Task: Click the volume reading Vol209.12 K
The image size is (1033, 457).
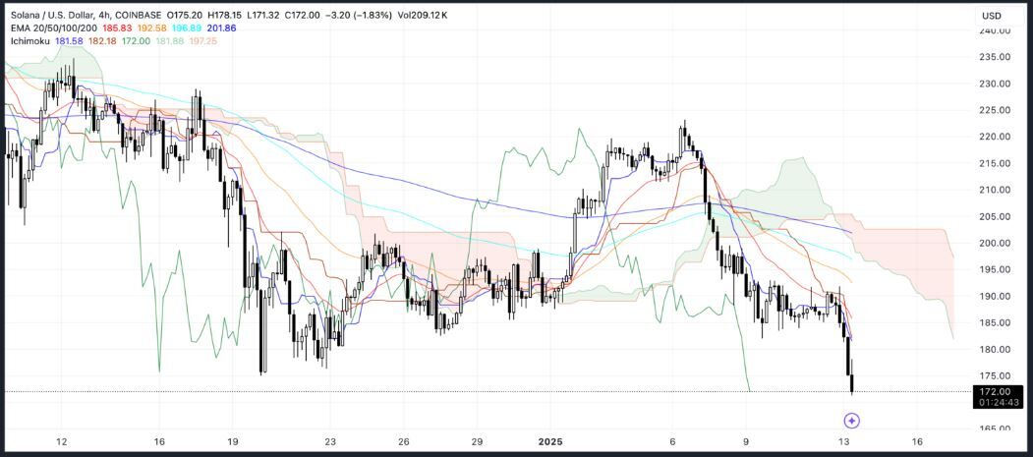Action: [x=423, y=15]
